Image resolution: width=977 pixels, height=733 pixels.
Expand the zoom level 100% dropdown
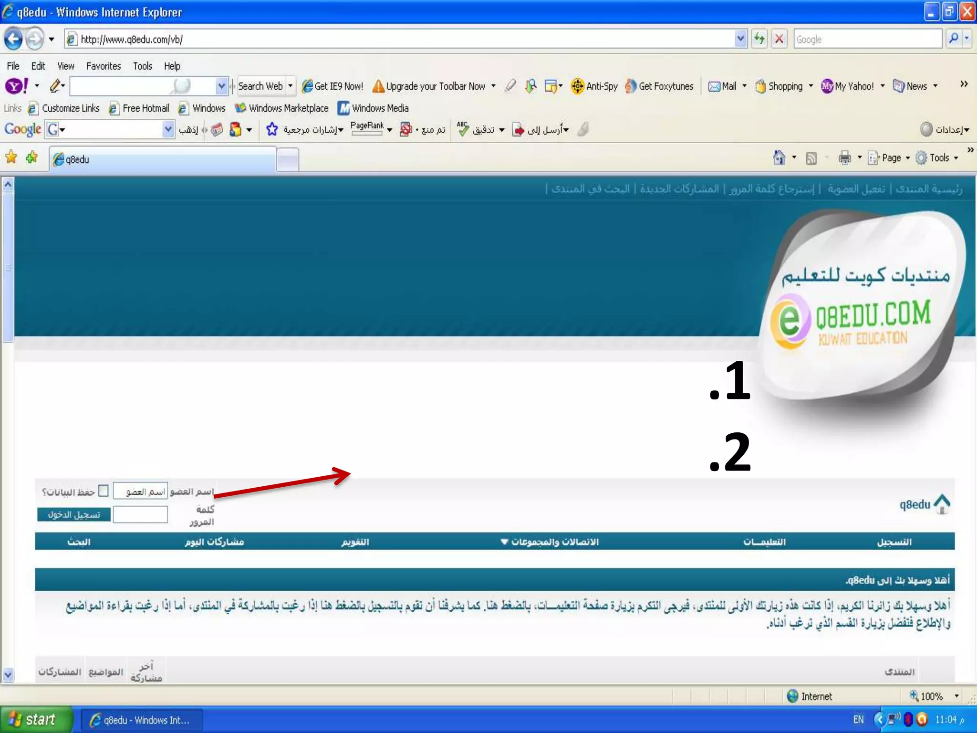pyautogui.click(x=956, y=696)
